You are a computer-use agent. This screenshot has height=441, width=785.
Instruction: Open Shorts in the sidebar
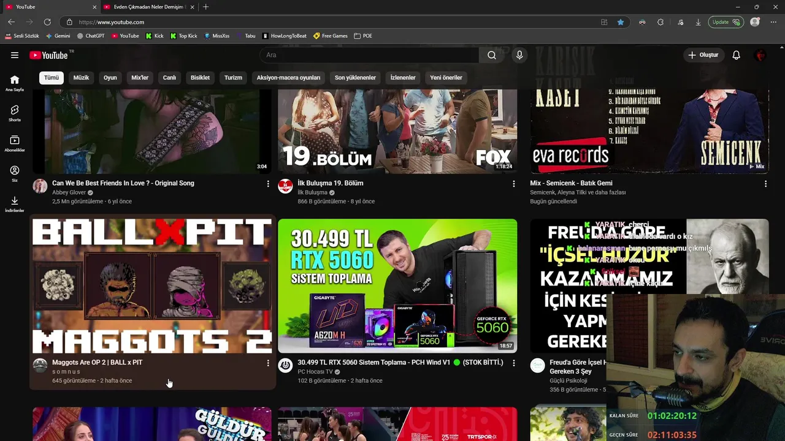(15, 113)
